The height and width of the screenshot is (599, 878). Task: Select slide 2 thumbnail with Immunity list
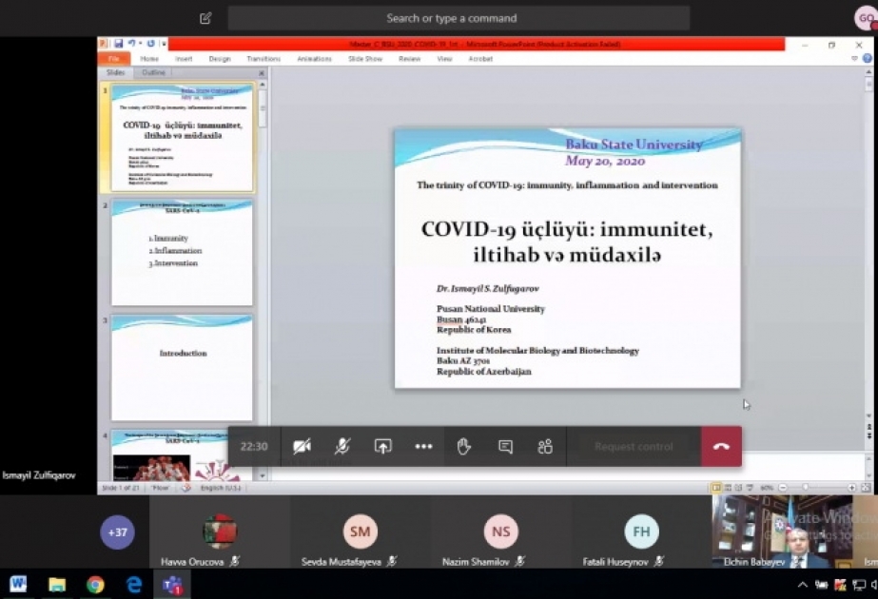182,253
